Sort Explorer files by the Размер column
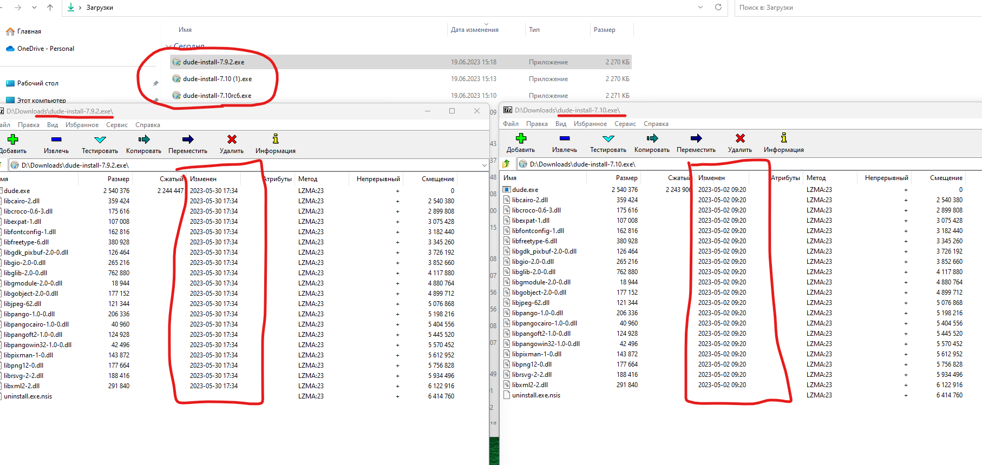Image resolution: width=982 pixels, height=465 pixels. pyautogui.click(x=605, y=30)
